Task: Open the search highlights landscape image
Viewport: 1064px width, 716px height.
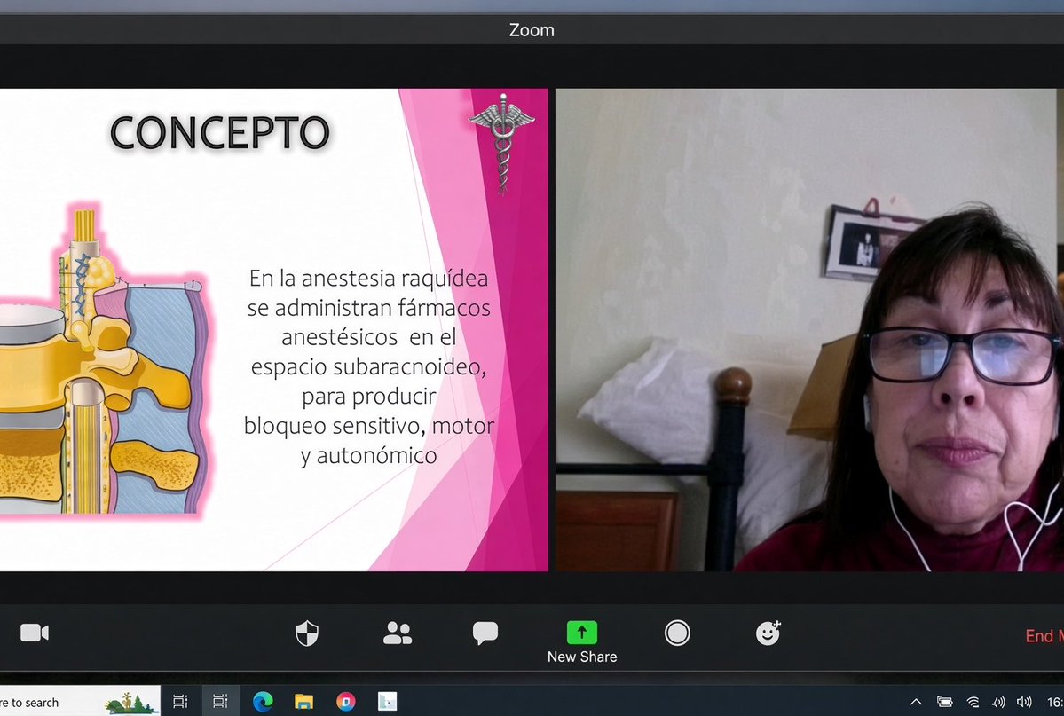Action: coord(131,702)
